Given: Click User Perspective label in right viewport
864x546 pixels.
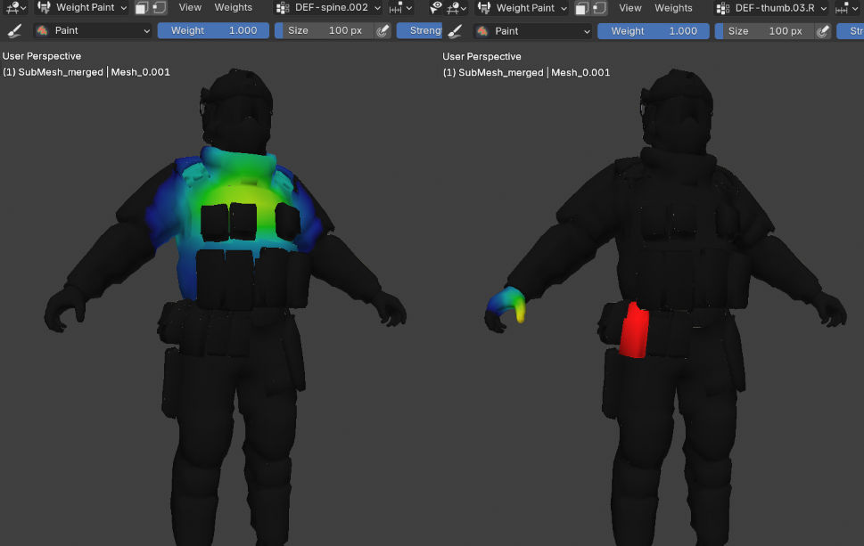Looking at the screenshot, I should click(482, 57).
